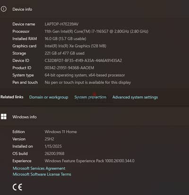
Task: Select the Windows Feature Experience Pack value
Action: click(89, 161)
